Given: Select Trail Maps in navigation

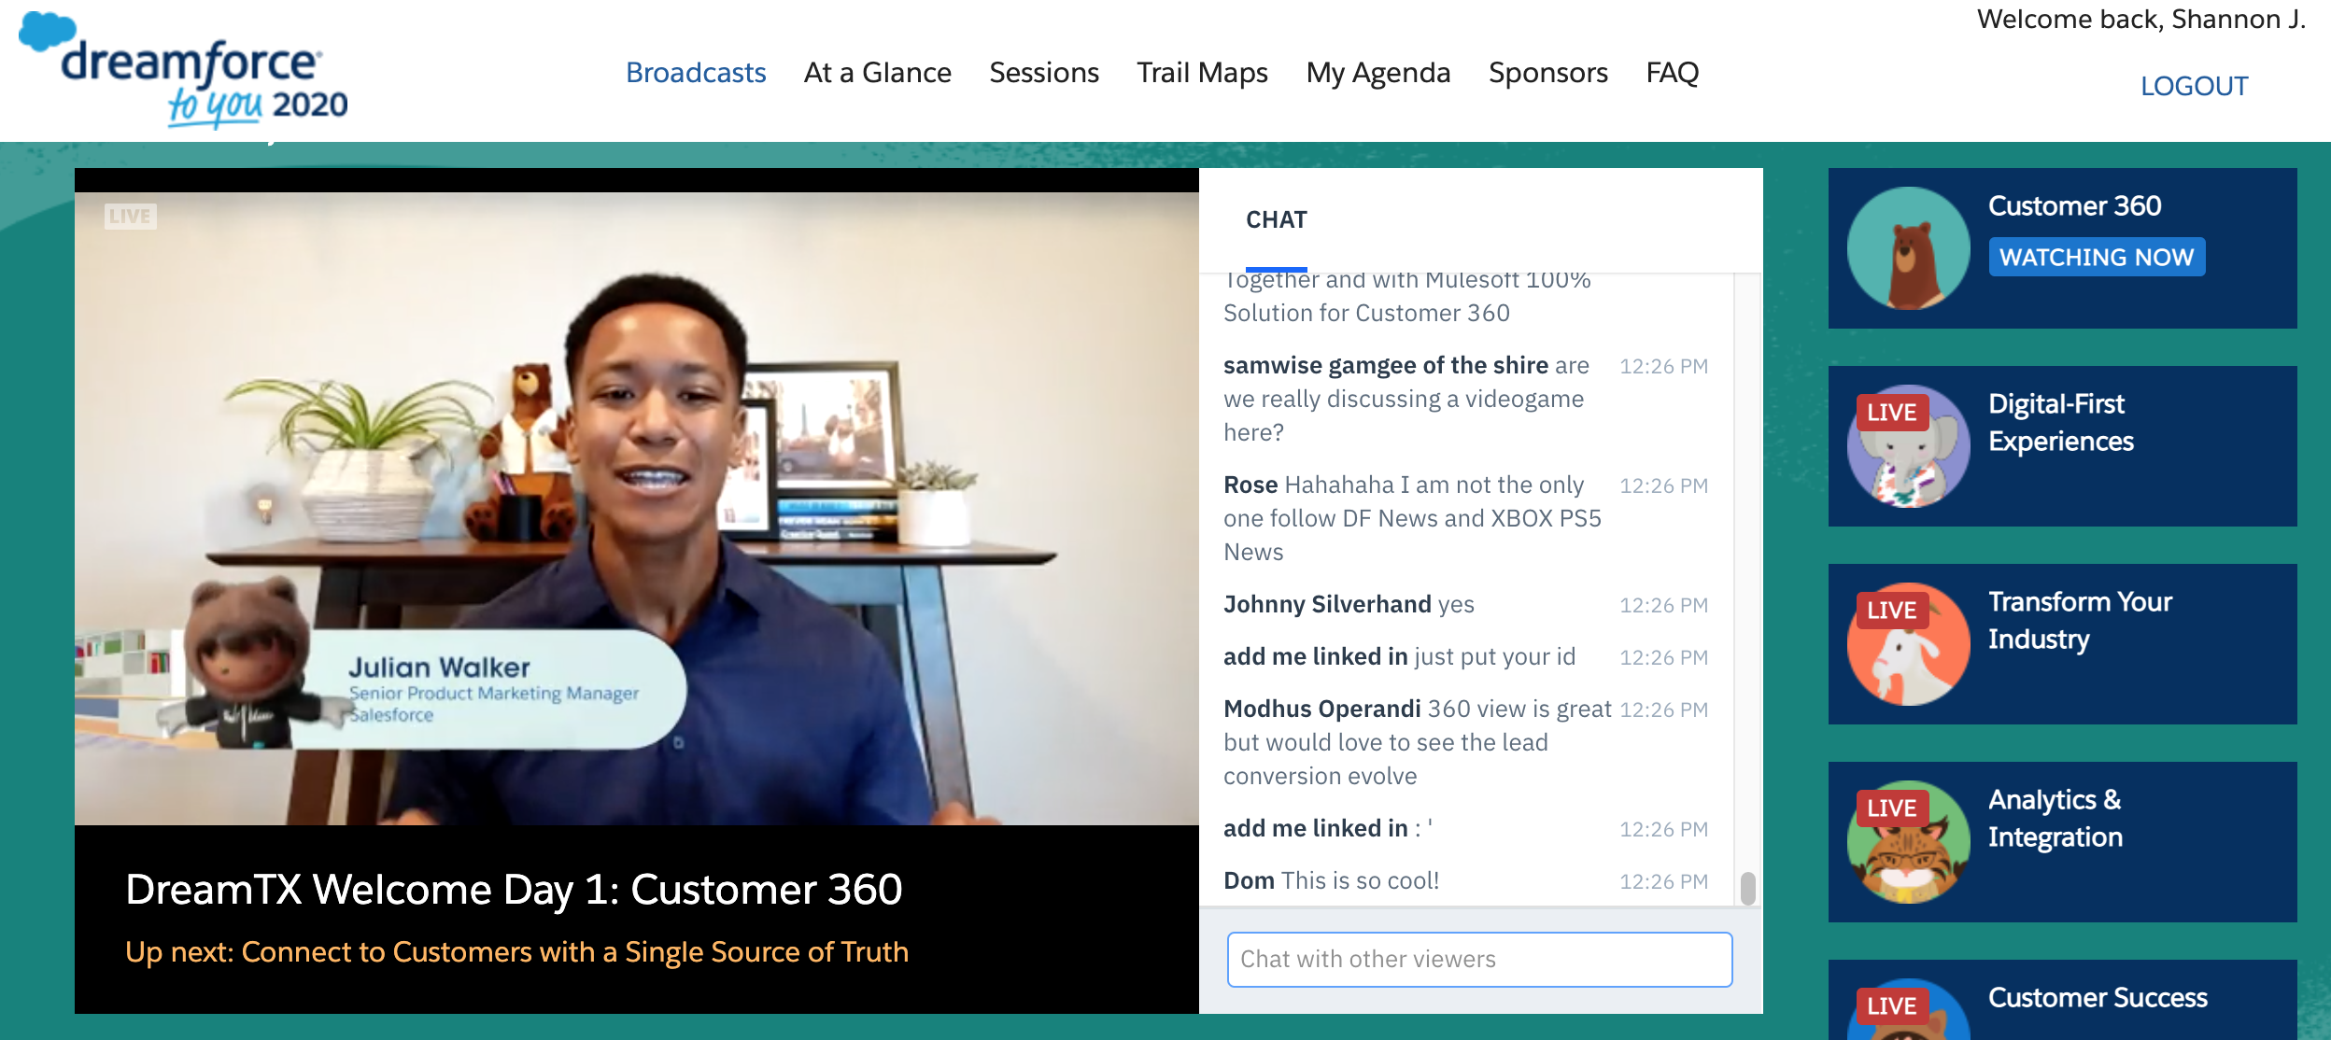Looking at the screenshot, I should tap(1202, 73).
